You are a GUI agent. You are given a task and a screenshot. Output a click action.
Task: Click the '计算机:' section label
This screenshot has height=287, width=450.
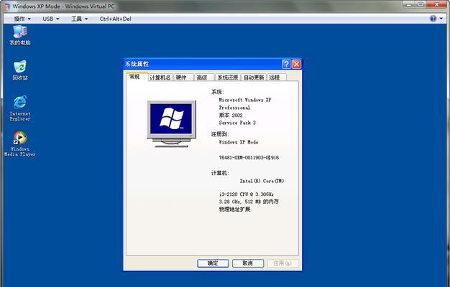pos(220,173)
